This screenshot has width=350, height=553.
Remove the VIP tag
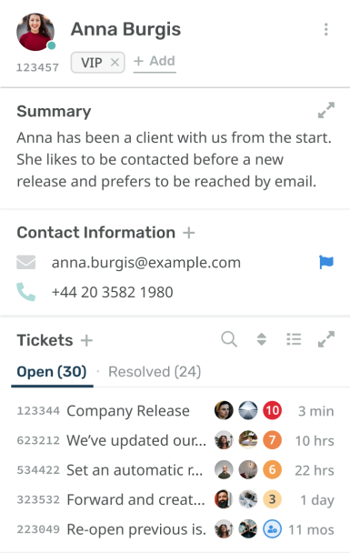click(115, 63)
